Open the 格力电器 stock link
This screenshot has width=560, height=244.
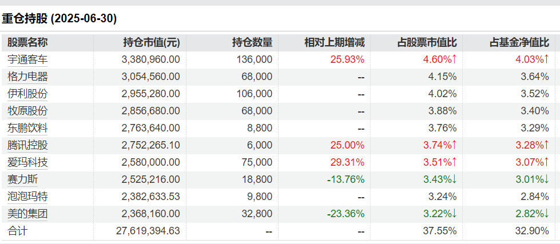point(27,76)
